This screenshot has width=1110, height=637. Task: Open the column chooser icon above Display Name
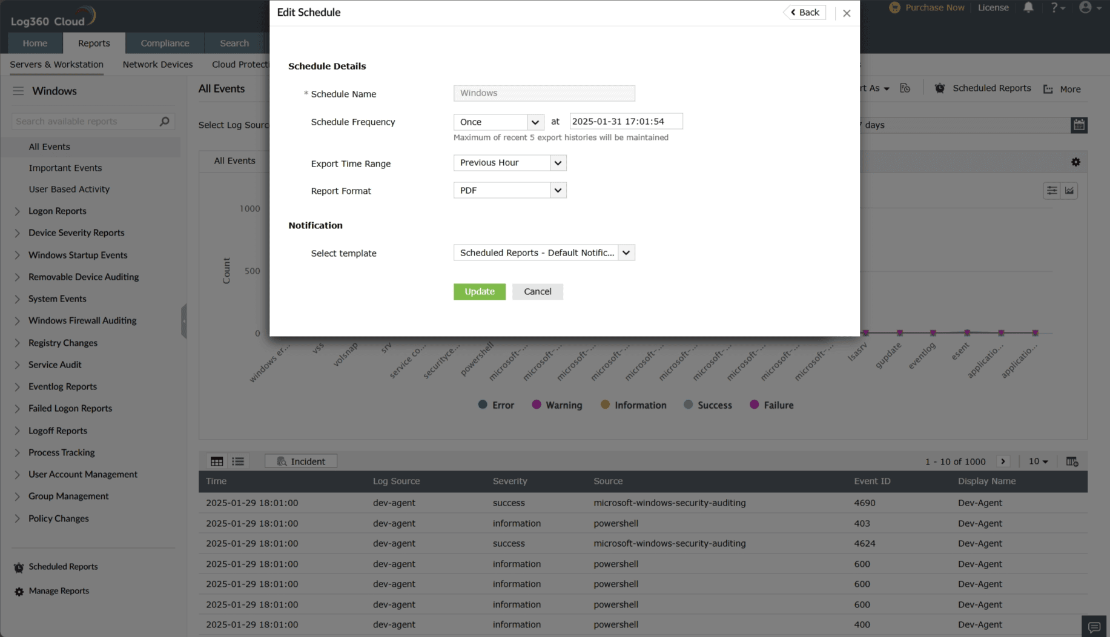(x=1072, y=461)
